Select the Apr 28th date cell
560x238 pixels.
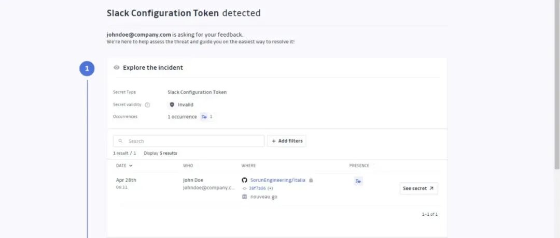click(x=126, y=180)
